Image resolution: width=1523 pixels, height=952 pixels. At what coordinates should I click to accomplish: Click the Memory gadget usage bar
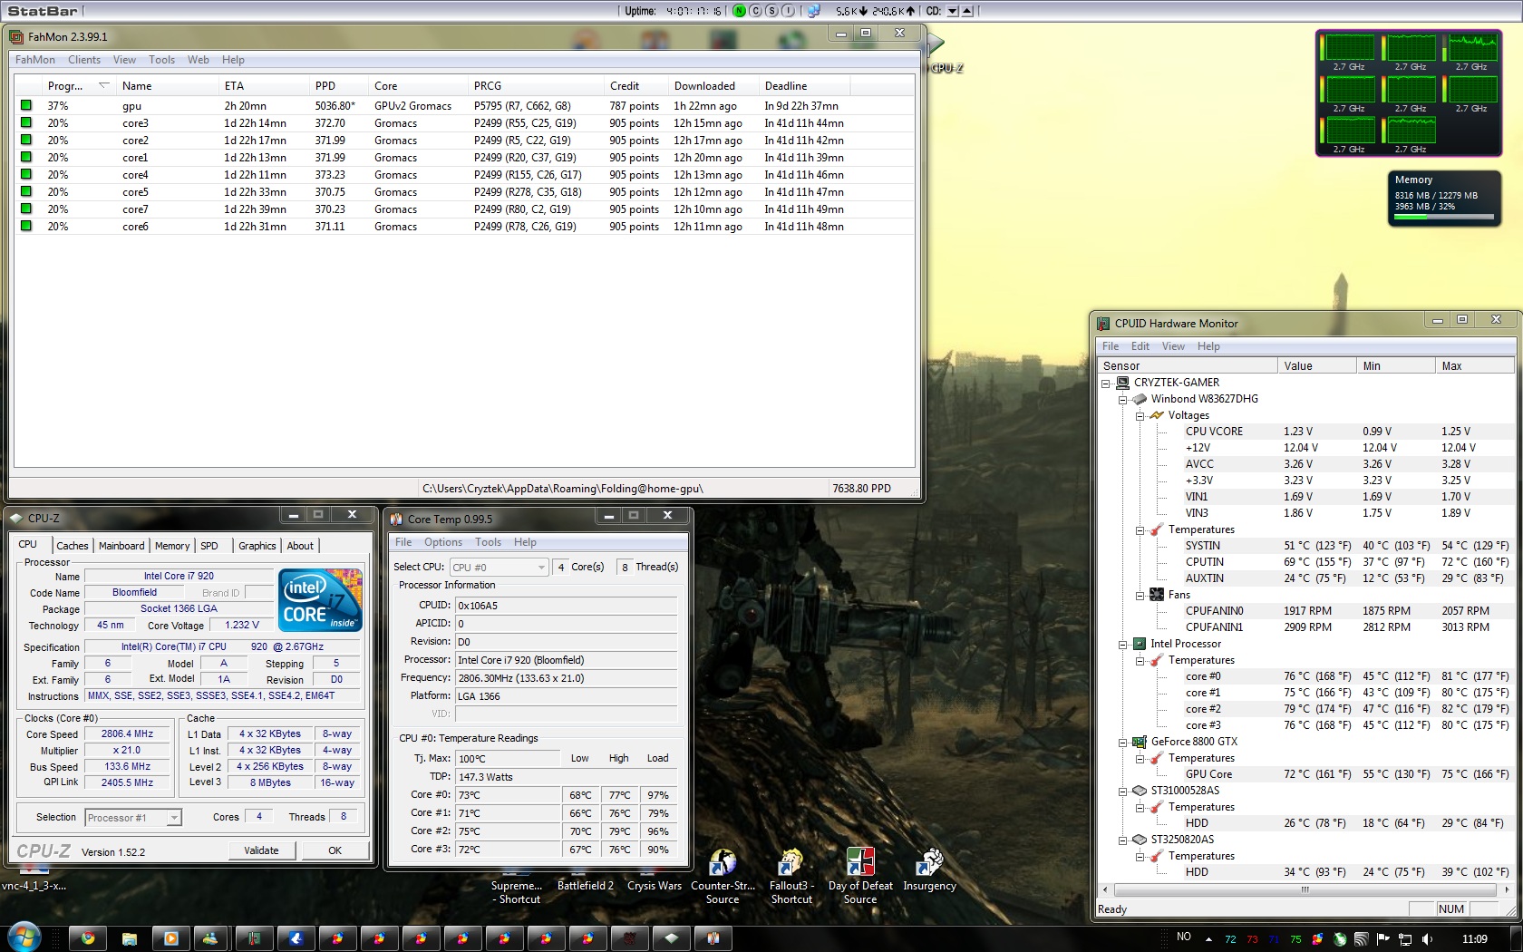point(1444,218)
